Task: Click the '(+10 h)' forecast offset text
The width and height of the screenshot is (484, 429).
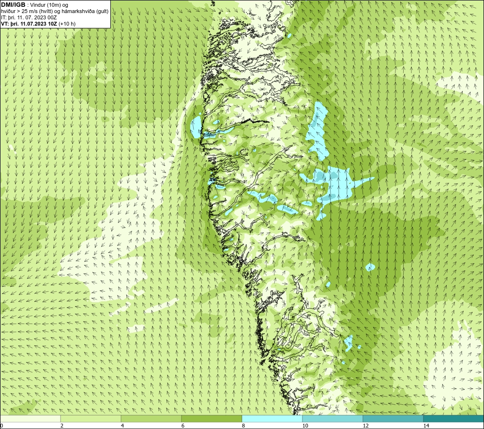Action: click(x=67, y=23)
